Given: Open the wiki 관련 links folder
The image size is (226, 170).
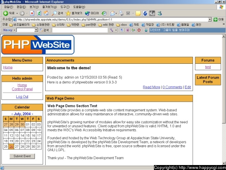Looking at the screenshot, I should [x=106, y=25].
